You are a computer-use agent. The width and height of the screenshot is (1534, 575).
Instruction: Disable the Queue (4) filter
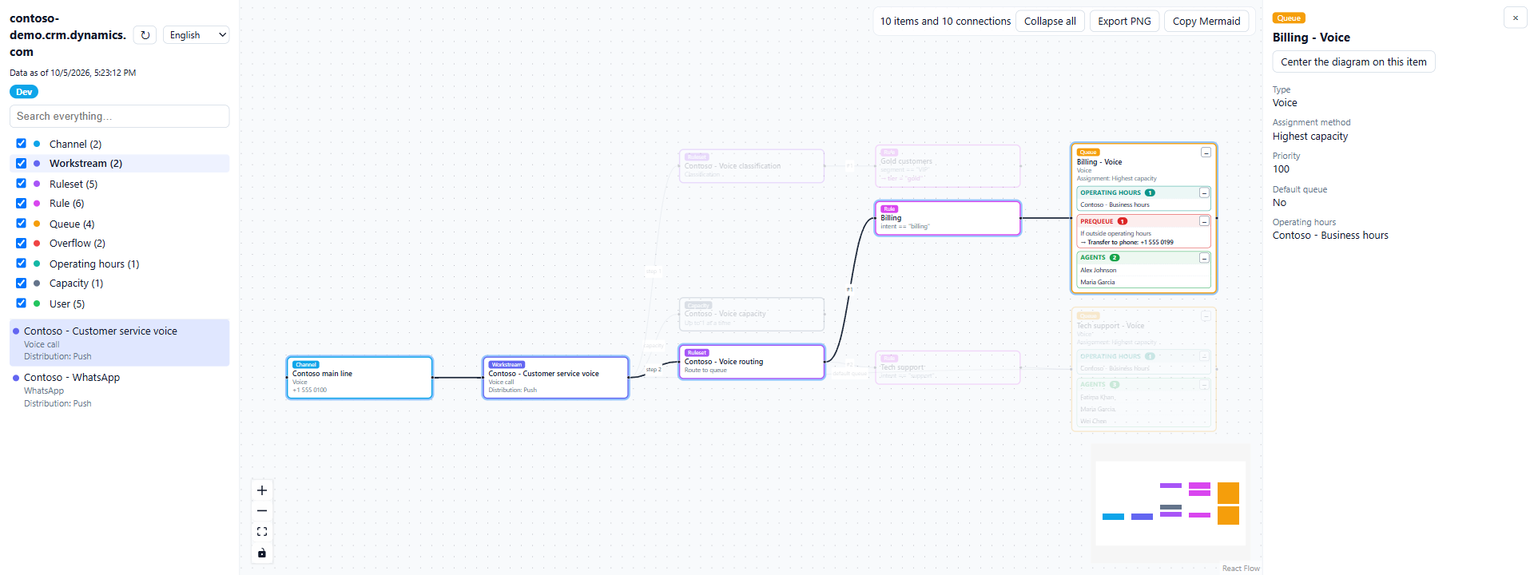[x=22, y=224]
